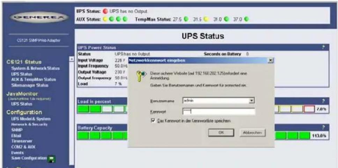Click the UPS Status page heading

coord(203,36)
